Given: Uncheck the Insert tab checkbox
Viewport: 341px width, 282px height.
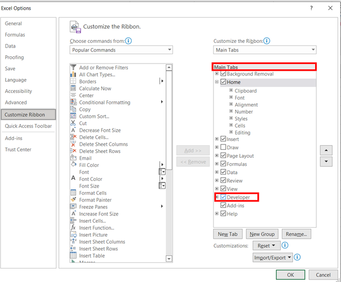Looking at the screenshot, I should pyautogui.click(x=223, y=139).
